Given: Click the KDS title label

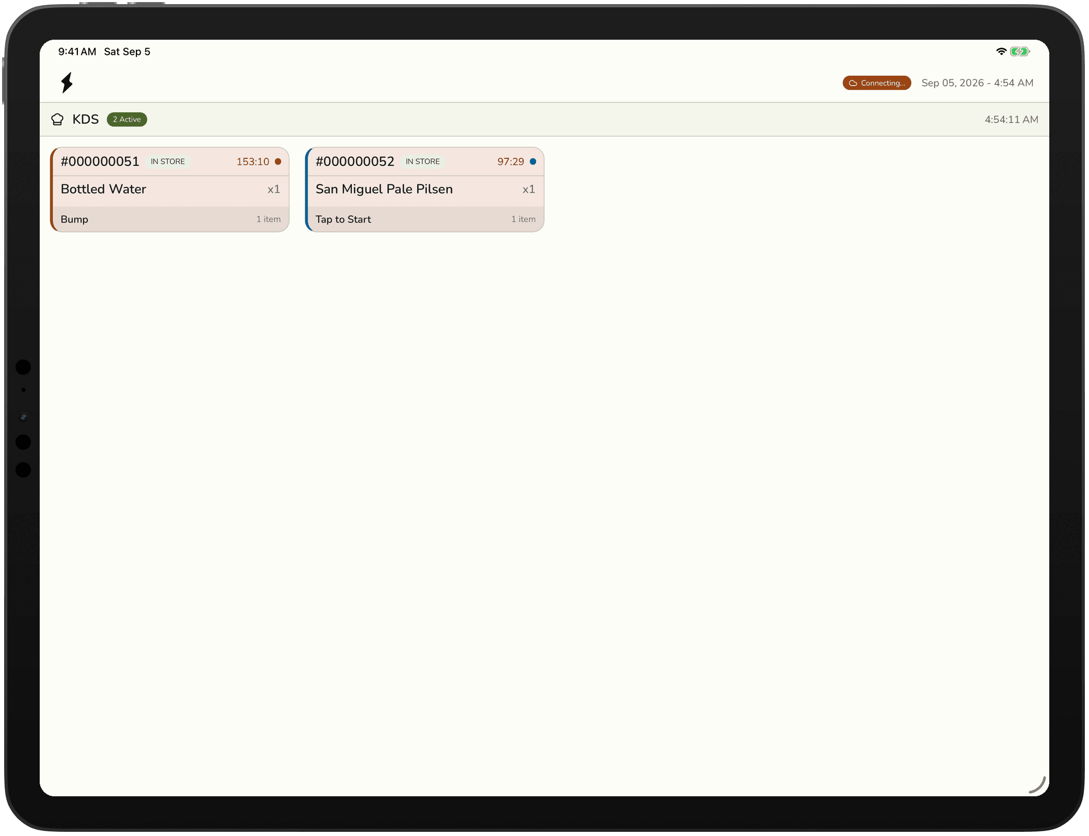Looking at the screenshot, I should (86, 120).
